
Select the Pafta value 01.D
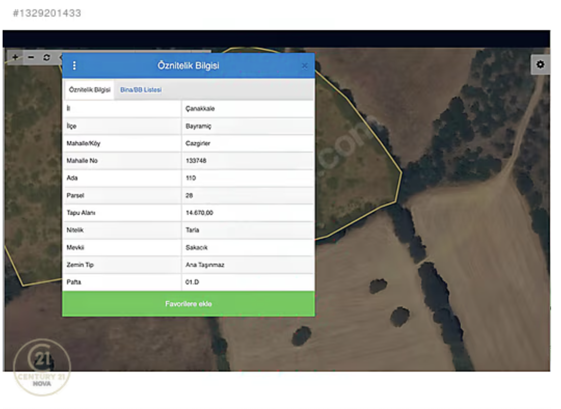point(192,282)
